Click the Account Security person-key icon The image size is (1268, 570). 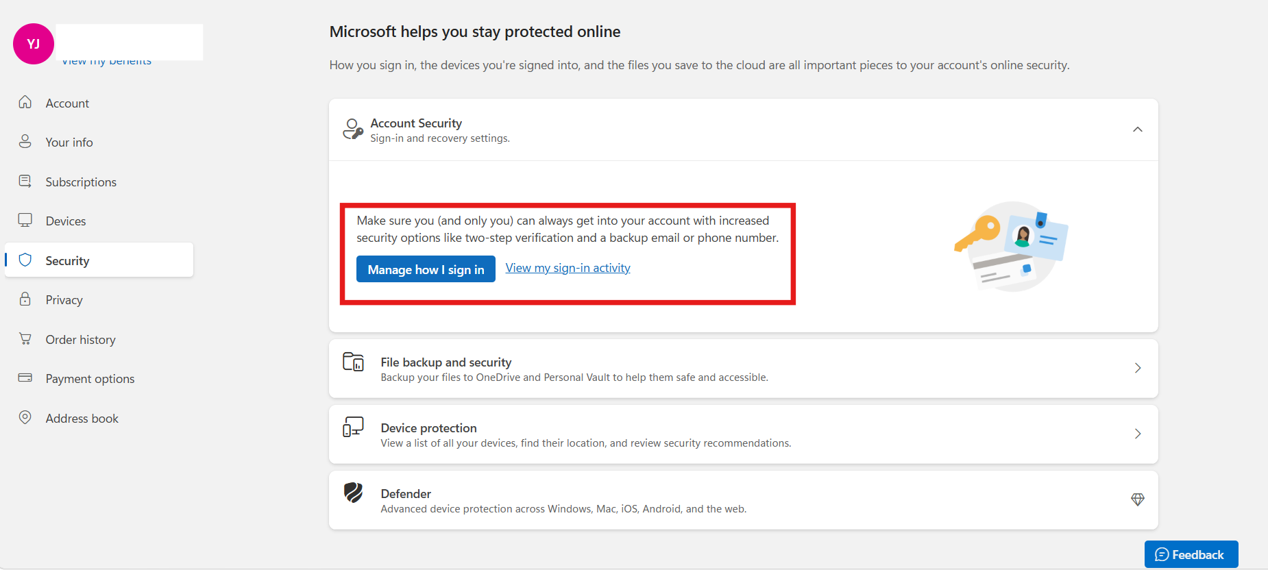(x=353, y=129)
